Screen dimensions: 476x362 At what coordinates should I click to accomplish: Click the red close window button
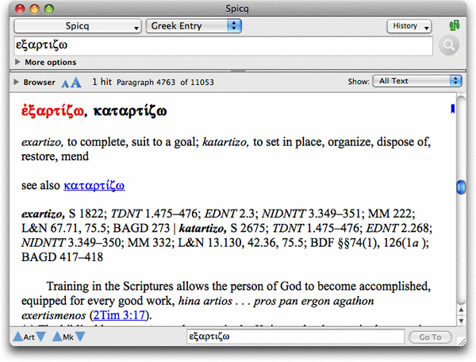20,9
